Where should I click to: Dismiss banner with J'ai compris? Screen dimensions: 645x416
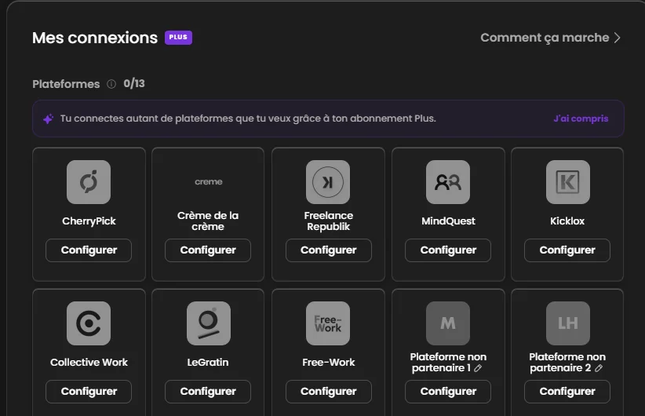pos(581,119)
